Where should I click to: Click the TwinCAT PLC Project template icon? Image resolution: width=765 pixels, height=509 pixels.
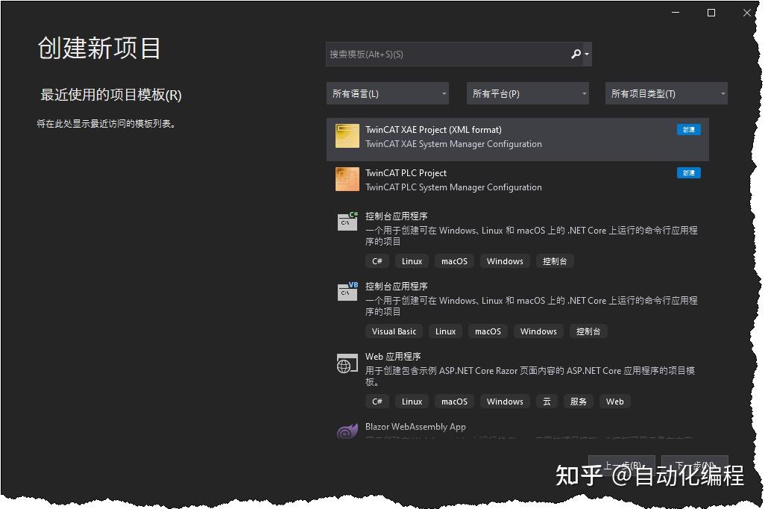click(x=347, y=179)
